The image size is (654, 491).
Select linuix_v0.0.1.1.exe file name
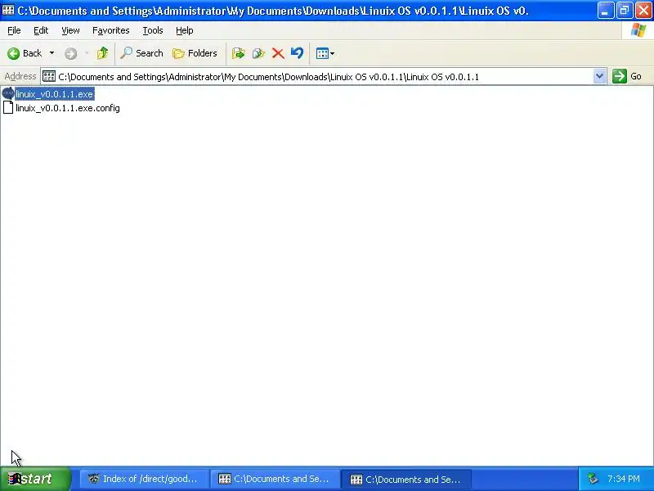tap(54, 94)
